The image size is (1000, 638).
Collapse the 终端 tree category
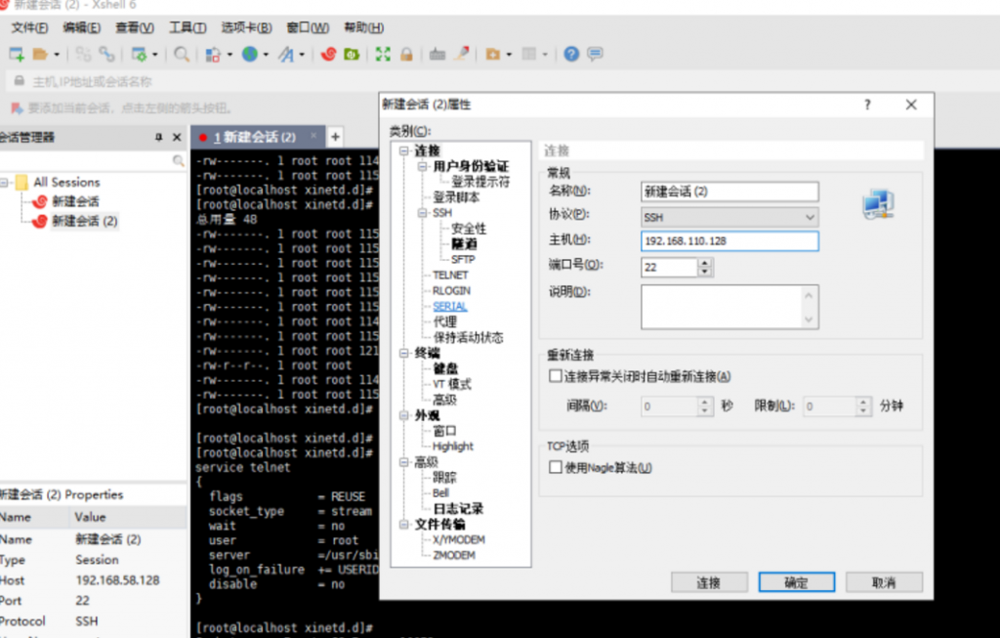point(404,353)
